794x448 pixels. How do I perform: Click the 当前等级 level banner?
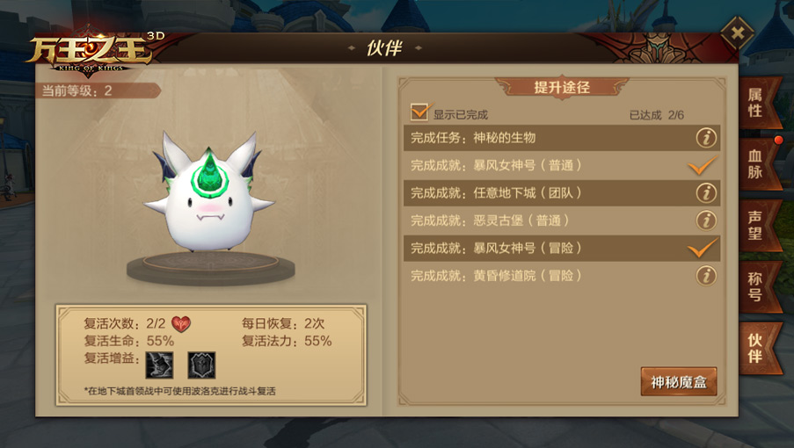(x=98, y=90)
